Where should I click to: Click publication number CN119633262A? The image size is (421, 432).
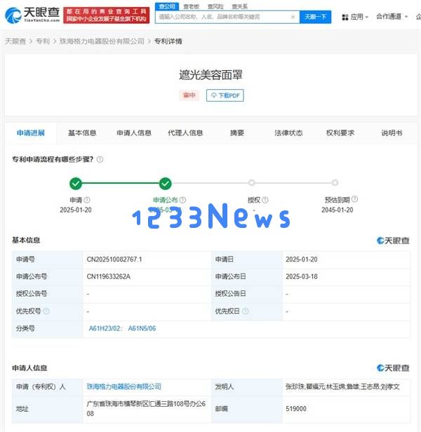coord(108,276)
